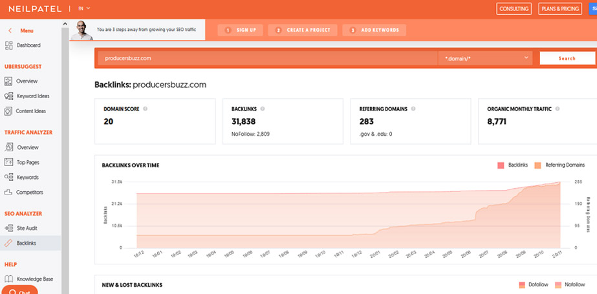Click the Knowledge Base book icon
The width and height of the screenshot is (597, 294).
tap(8, 279)
